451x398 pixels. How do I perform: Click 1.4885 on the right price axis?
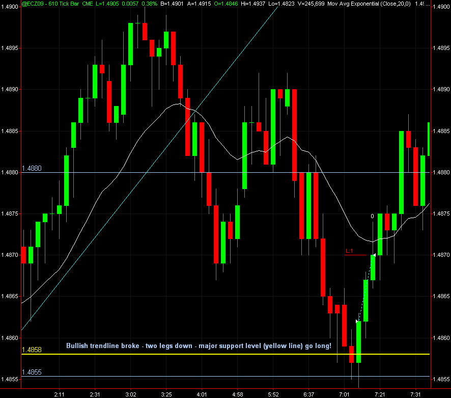pos(441,131)
